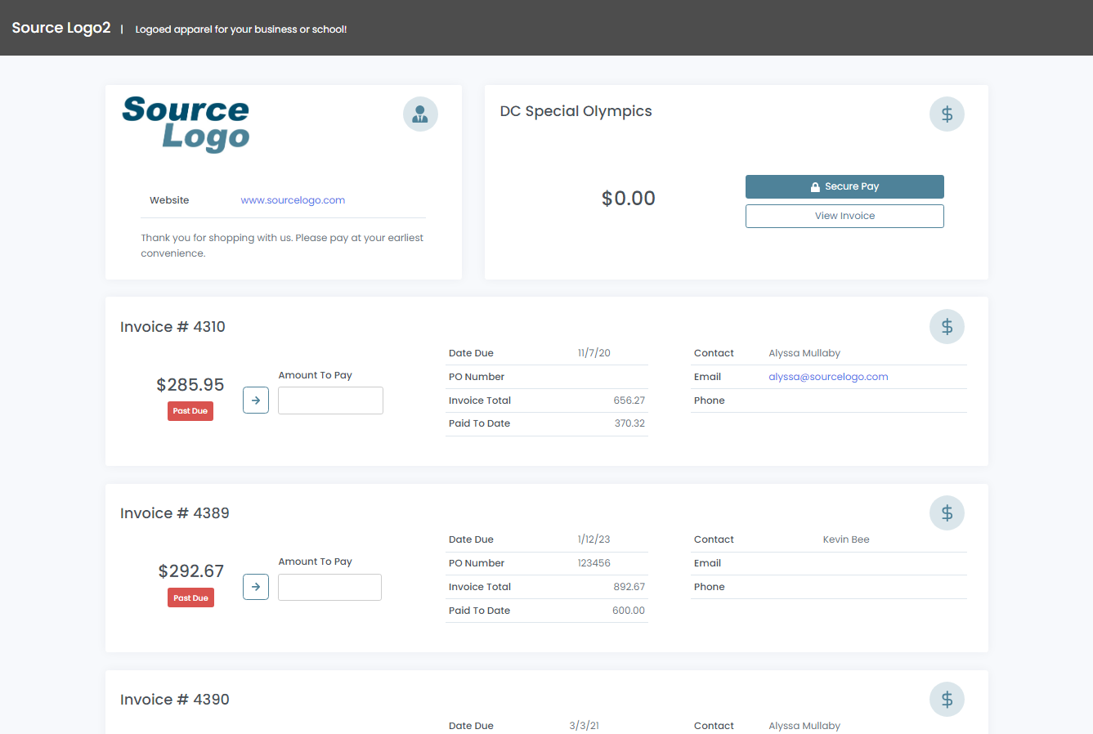Select the dollar icon for Invoice # 4389
The width and height of the screenshot is (1093, 734).
(947, 512)
